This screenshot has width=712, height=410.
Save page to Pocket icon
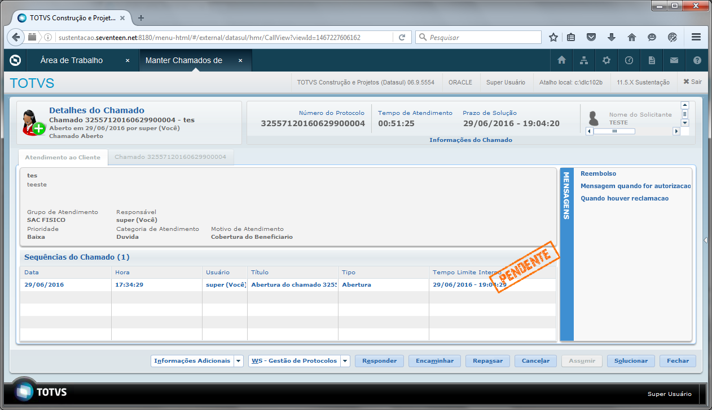point(591,37)
